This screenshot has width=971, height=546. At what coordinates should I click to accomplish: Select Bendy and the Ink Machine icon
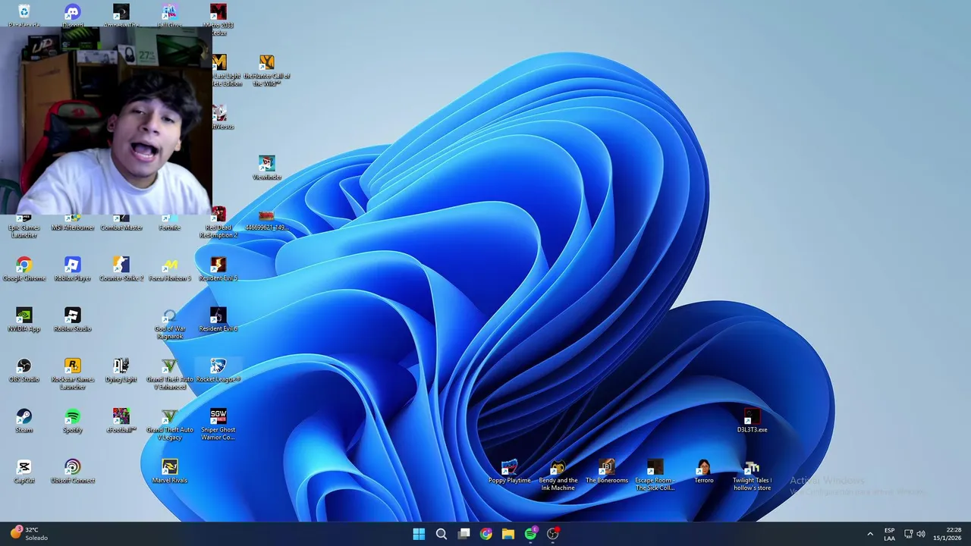tap(558, 475)
